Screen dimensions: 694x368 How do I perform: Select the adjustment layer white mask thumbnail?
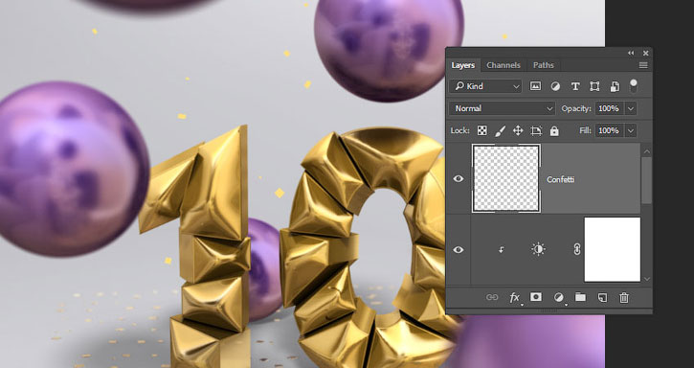coord(612,249)
